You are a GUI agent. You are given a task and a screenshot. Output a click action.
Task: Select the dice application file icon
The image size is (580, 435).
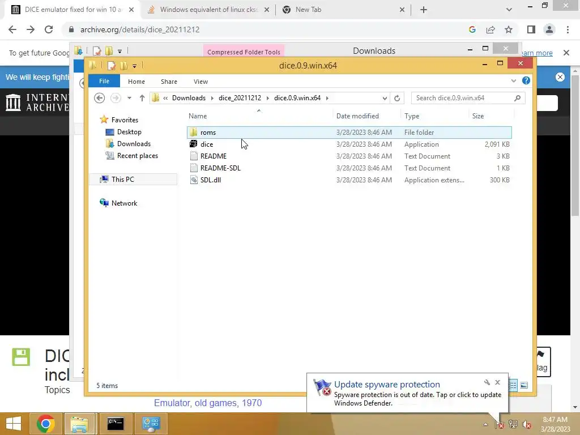coord(194,144)
